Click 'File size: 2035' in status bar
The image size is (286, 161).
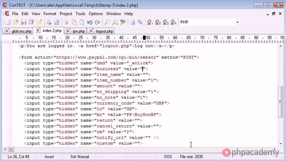191,157
